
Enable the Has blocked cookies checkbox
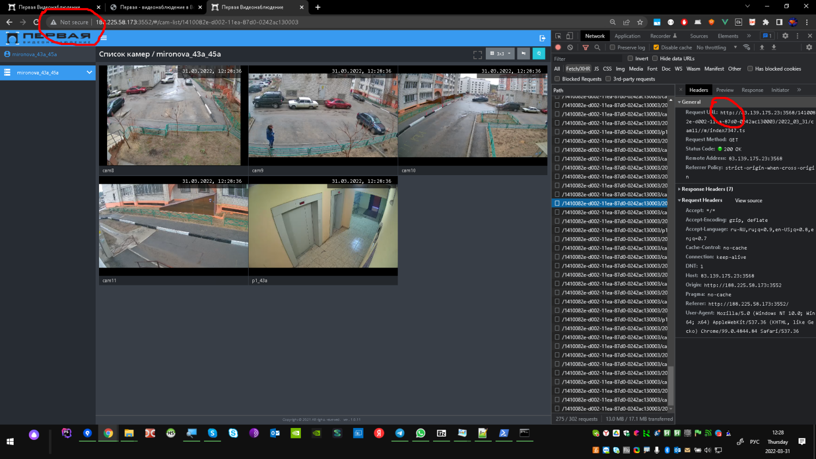coord(750,69)
